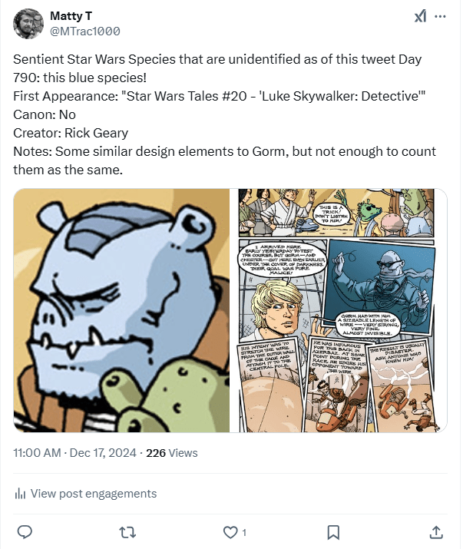
Task: Open Matty T's profile avatar
Action: coord(28,24)
